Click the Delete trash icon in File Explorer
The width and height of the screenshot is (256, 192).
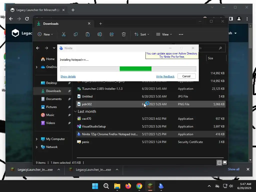tap(124, 34)
